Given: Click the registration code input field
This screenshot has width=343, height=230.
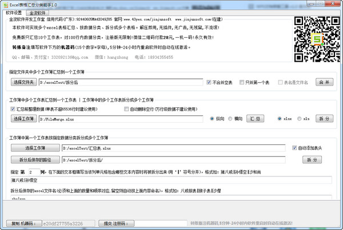Looking at the screenshot, I should (161, 223).
